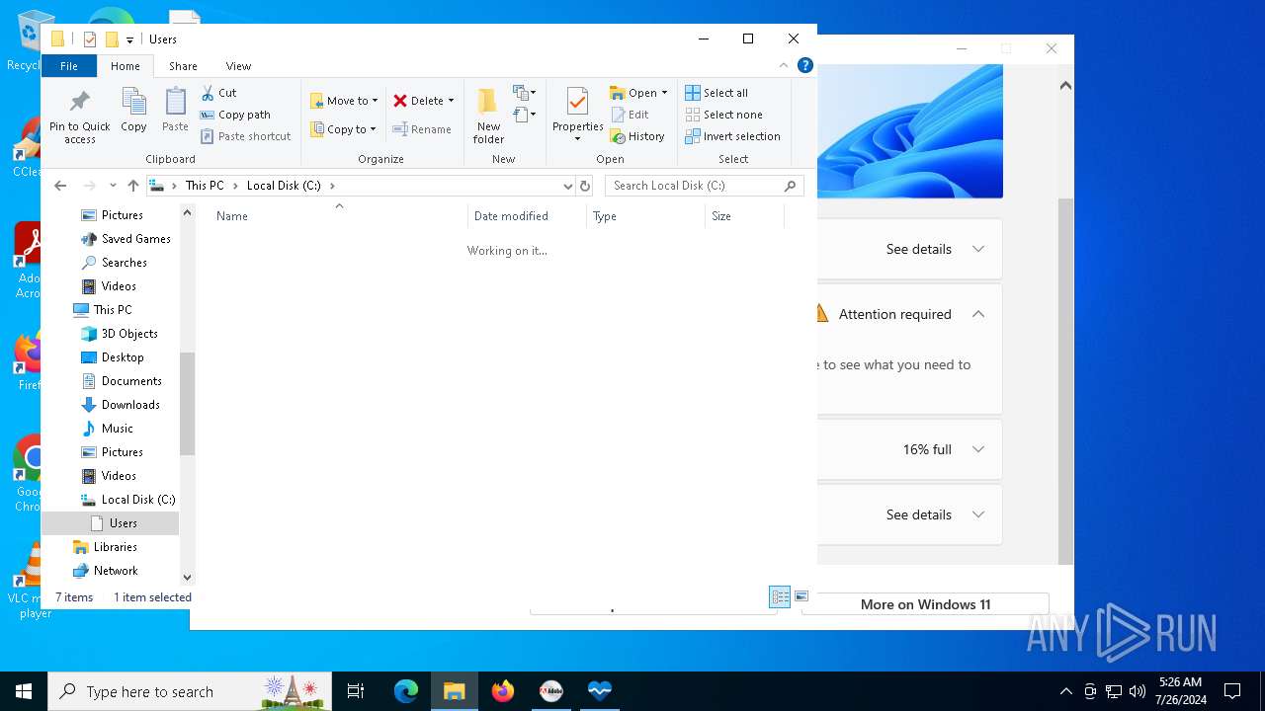
Task: Open the New item dropdown in the ribbon
Action: [x=524, y=93]
